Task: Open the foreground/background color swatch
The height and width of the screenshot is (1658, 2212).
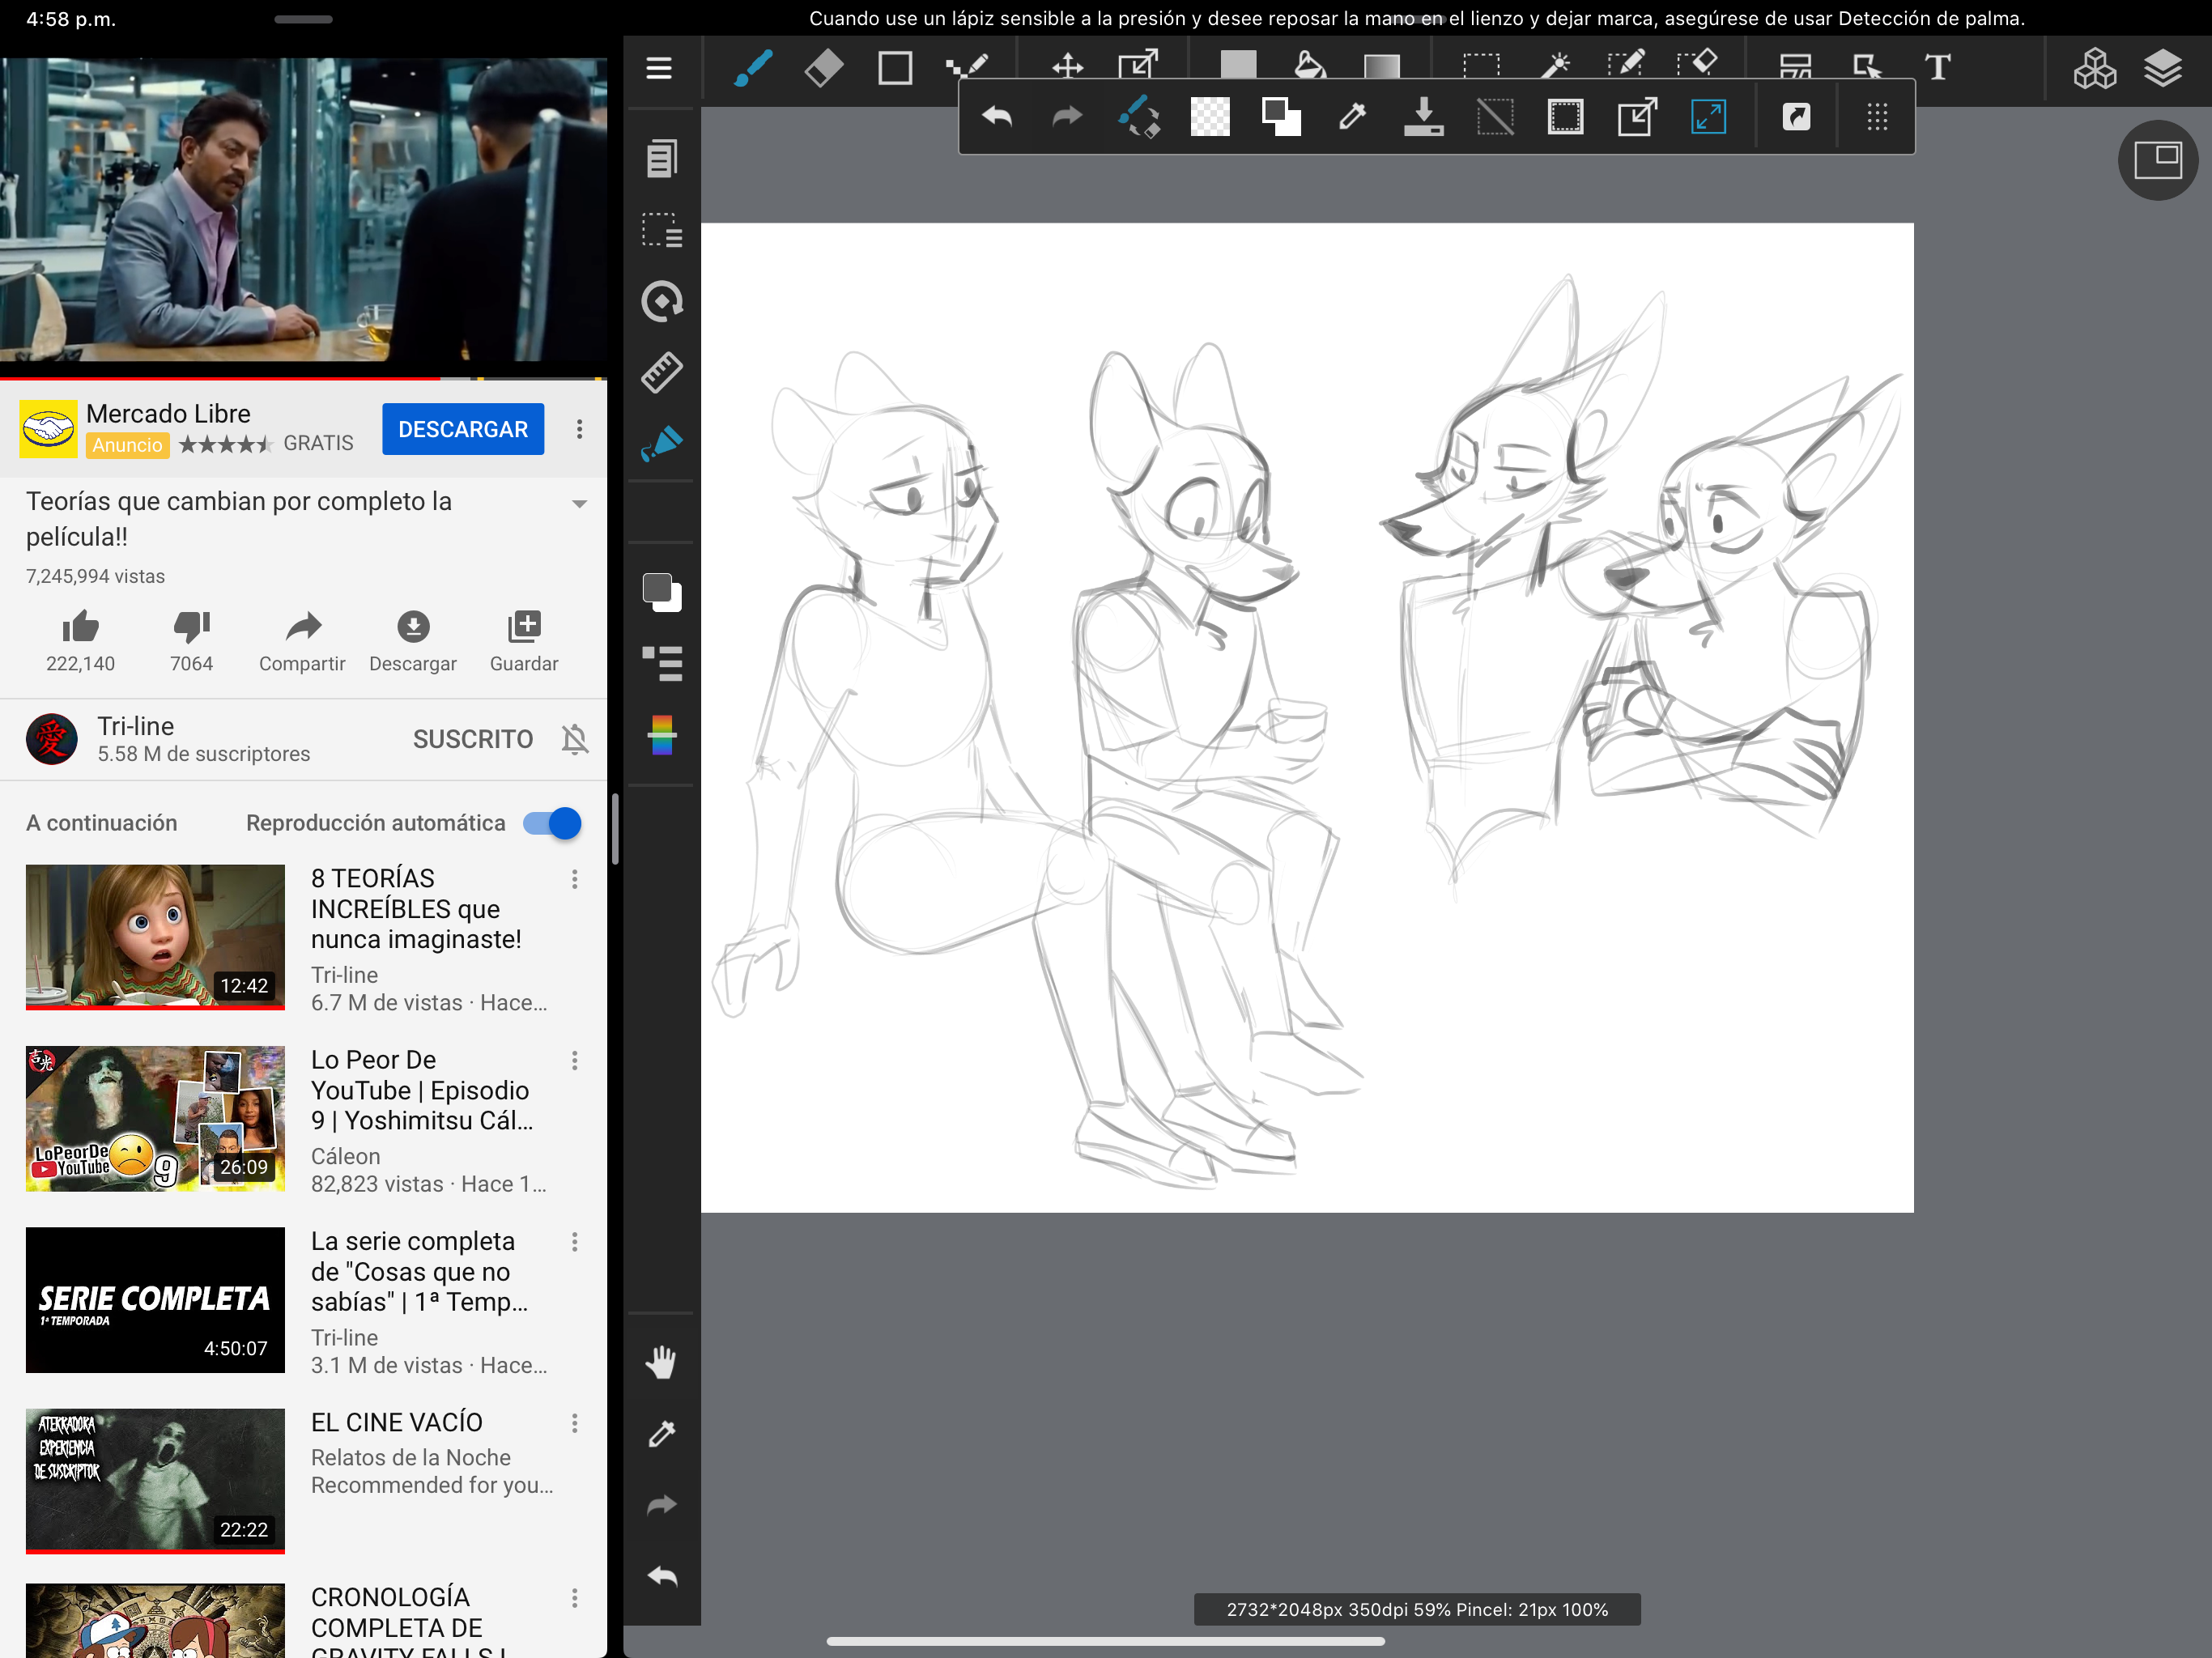Action: 661,592
